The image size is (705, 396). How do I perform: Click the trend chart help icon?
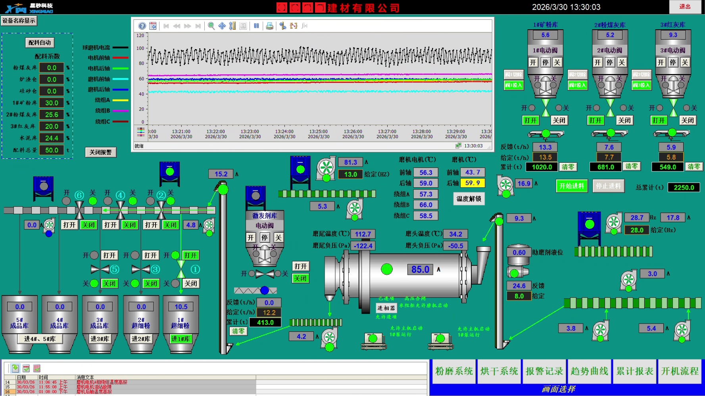[142, 26]
